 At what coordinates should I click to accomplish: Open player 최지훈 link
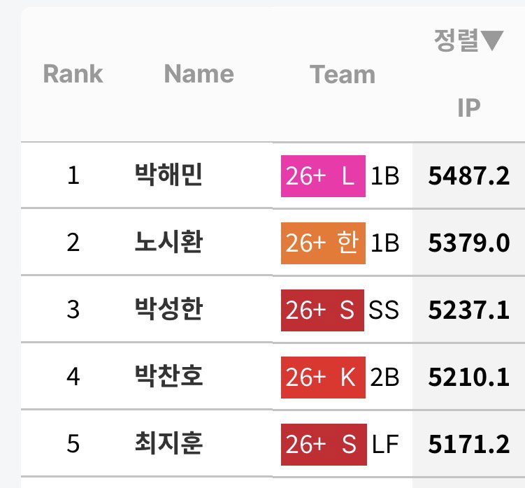(168, 443)
